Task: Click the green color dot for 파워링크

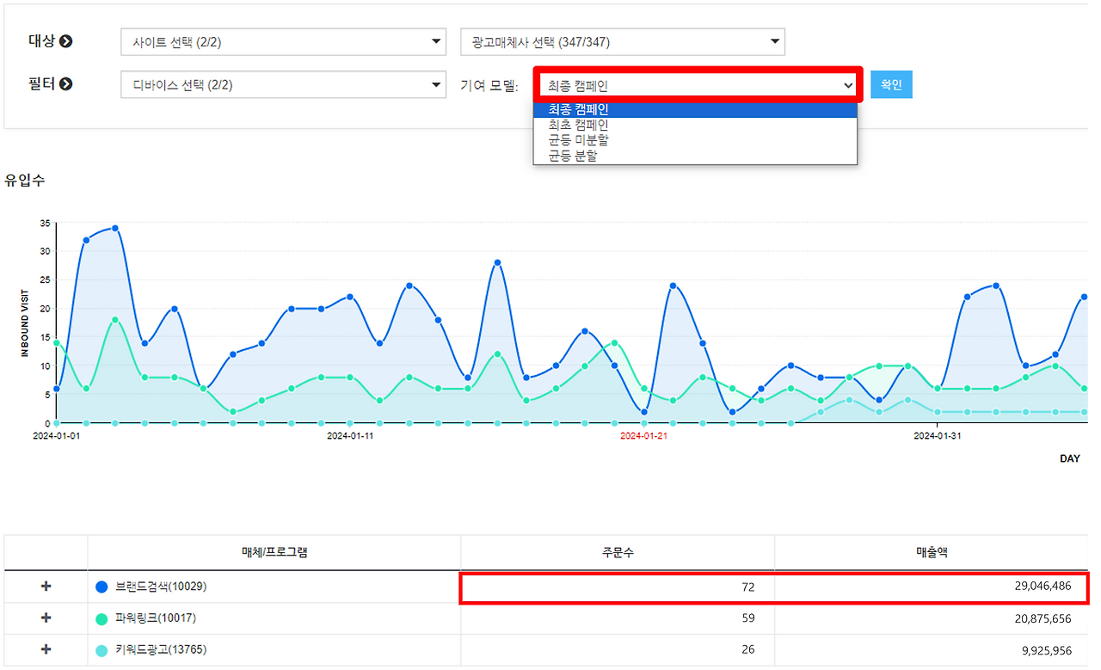Action: click(x=101, y=618)
